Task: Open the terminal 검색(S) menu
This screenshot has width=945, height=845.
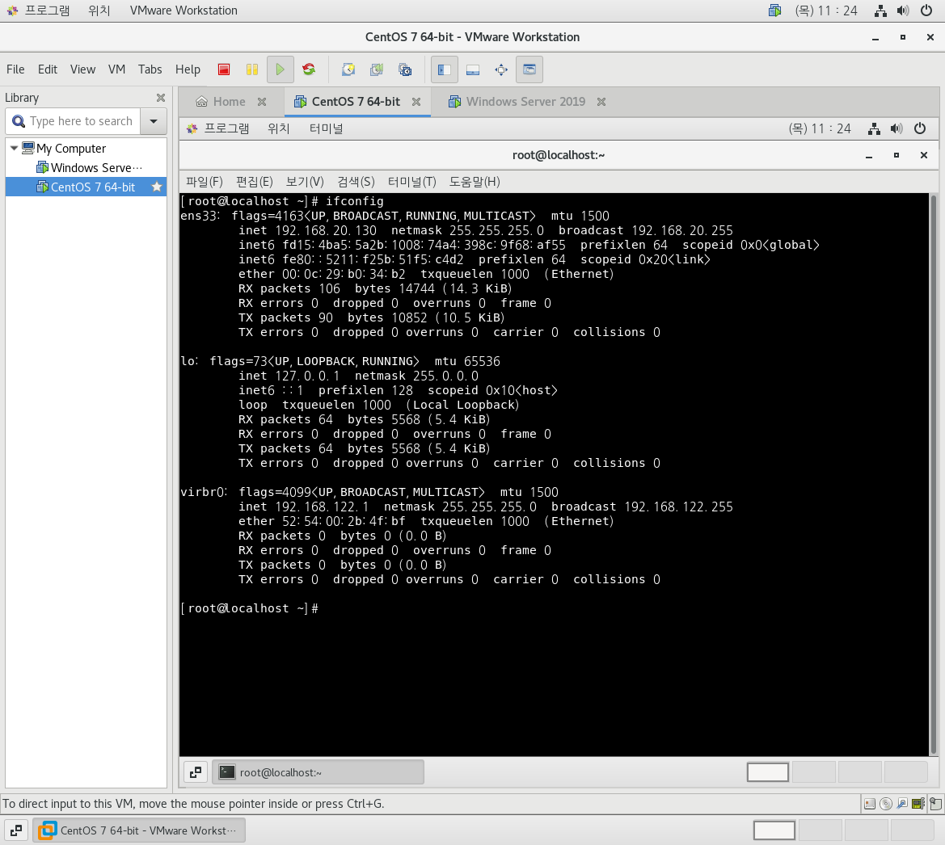Action: coord(356,182)
